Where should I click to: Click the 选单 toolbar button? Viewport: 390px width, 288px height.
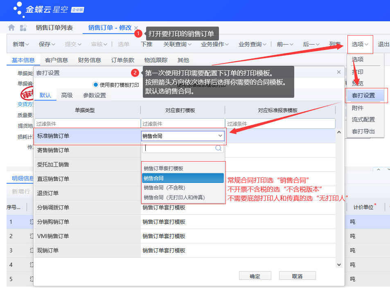click(123, 44)
